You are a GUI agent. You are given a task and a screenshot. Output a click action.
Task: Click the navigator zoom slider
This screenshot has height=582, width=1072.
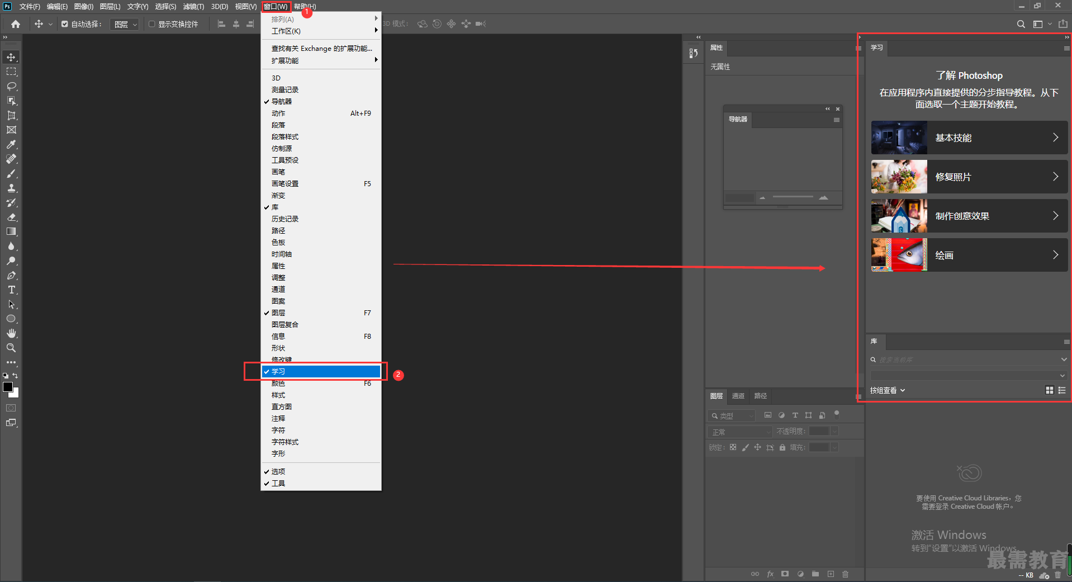[793, 197]
